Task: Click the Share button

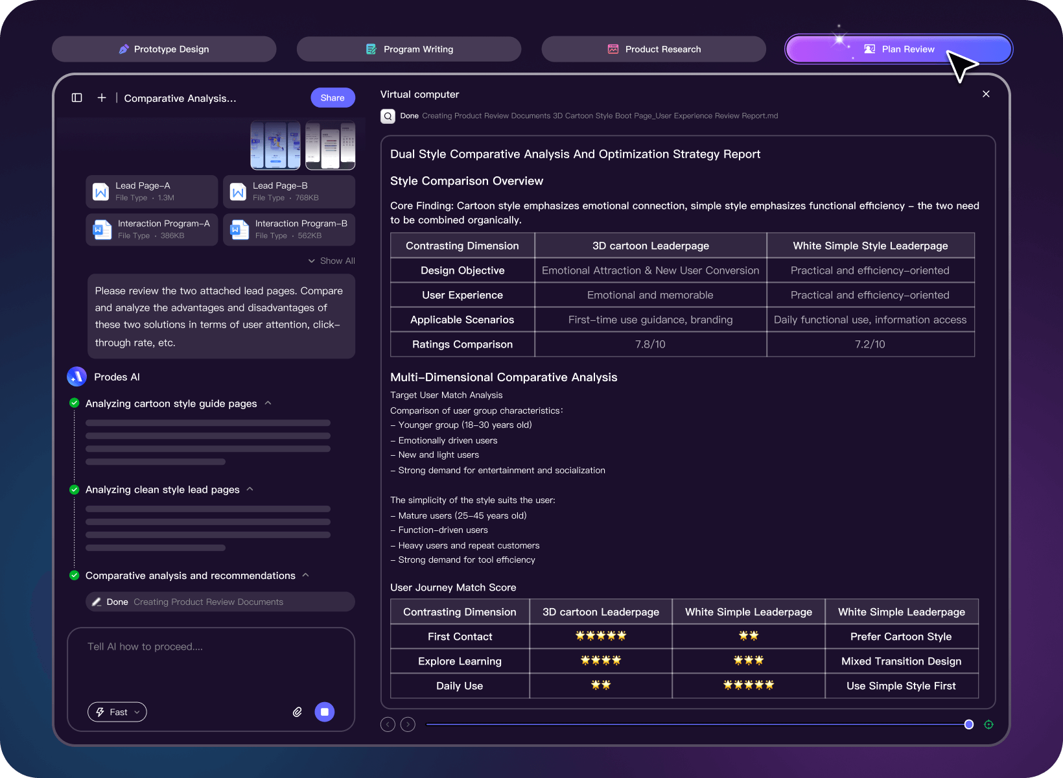Action: [x=333, y=98]
